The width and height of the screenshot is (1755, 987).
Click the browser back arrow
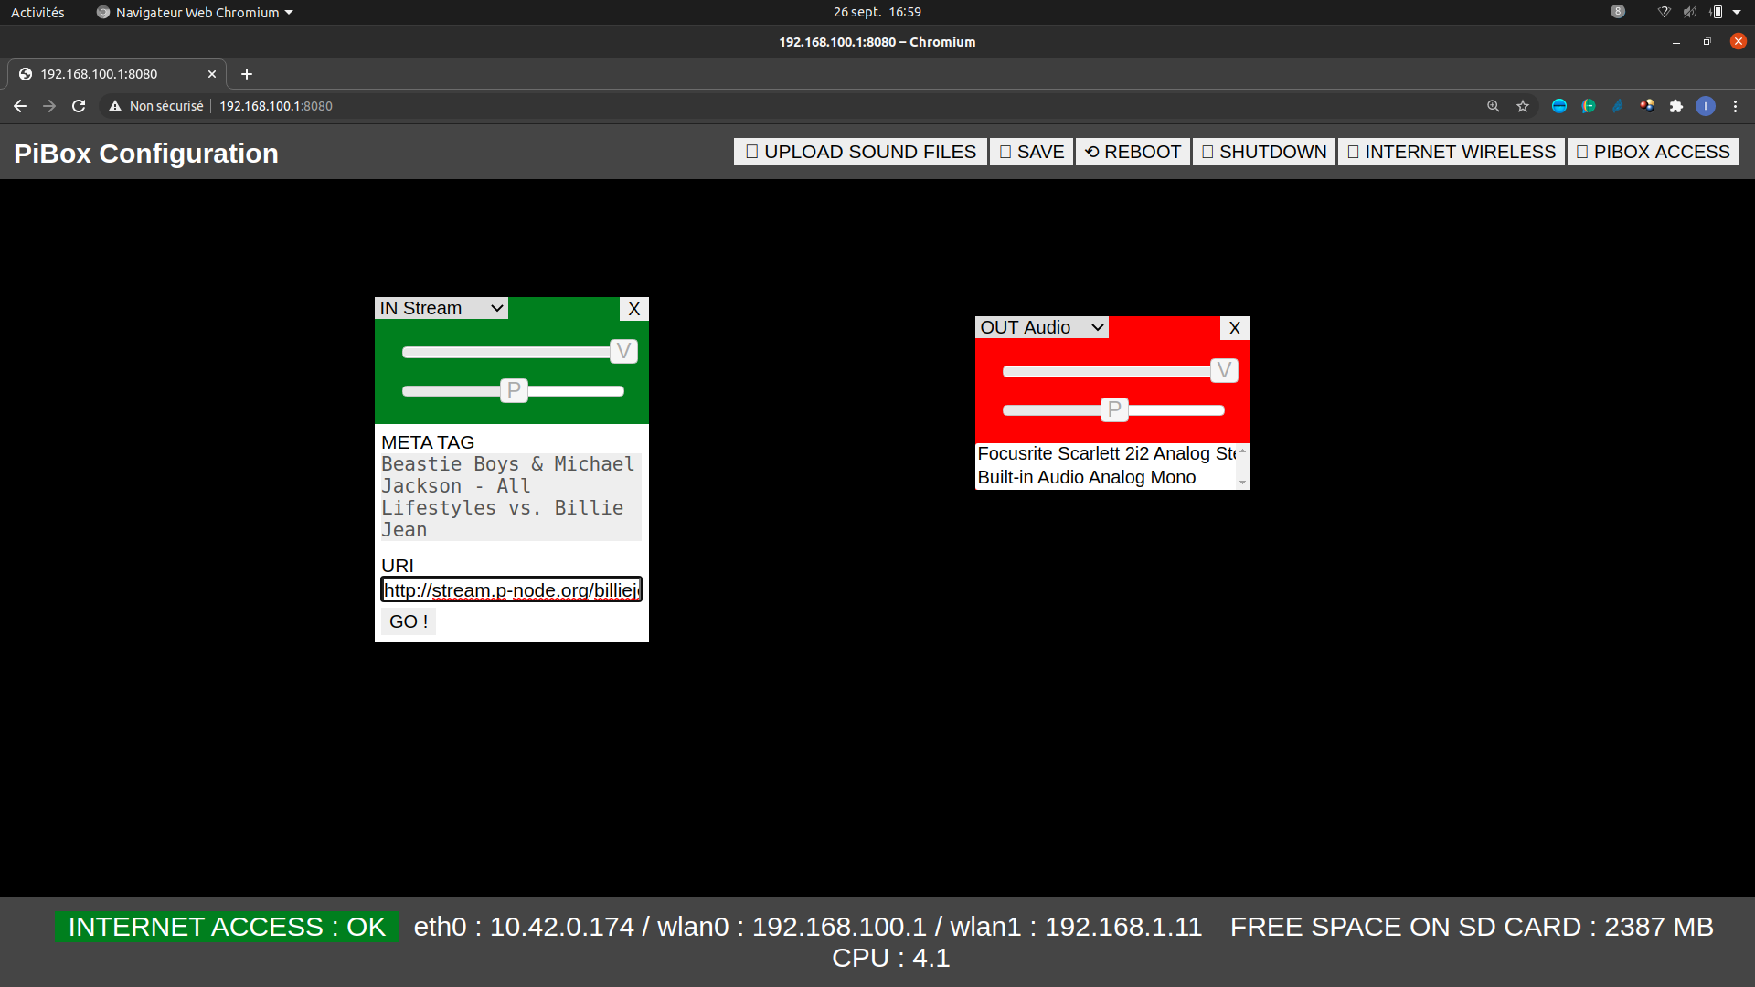pyautogui.click(x=20, y=106)
